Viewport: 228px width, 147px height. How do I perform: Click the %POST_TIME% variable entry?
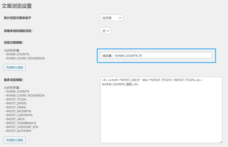click(x=16, y=107)
